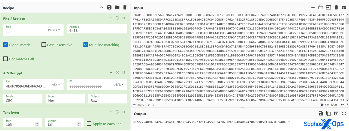Collapse the Take bytes operation chevron
The image size is (349, 131).
point(111,112)
